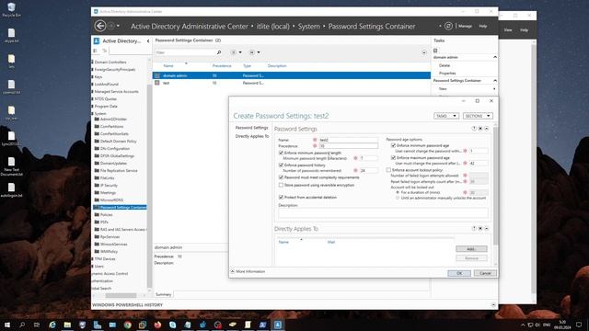Open Task View from the taskbar
Viewport: 589px width, 331px height.
coord(37,325)
